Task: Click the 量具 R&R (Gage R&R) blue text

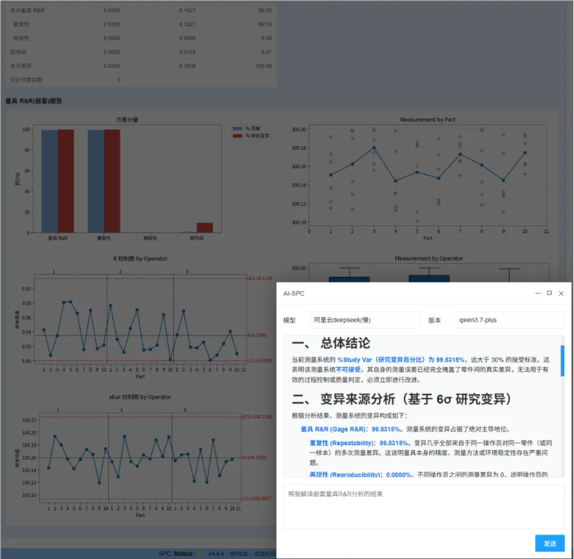Action: pyautogui.click(x=333, y=429)
